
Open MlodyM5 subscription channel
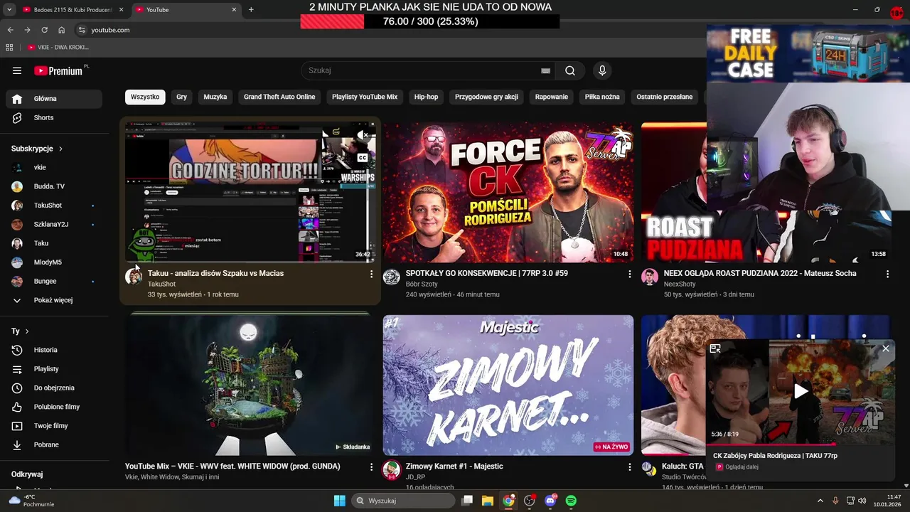pyautogui.click(x=54, y=262)
